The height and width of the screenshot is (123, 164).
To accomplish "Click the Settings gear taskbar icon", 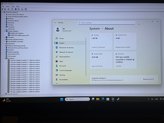I will [113, 99].
